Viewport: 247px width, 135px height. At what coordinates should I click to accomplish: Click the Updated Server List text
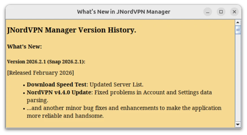click(116, 84)
